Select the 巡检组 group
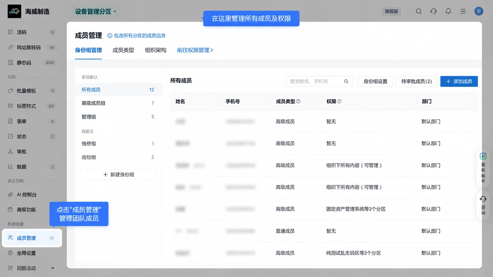 pyautogui.click(x=118, y=157)
